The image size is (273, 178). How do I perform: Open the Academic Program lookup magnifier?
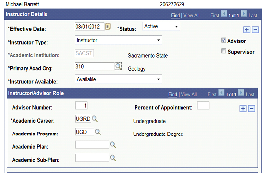coord(98,132)
